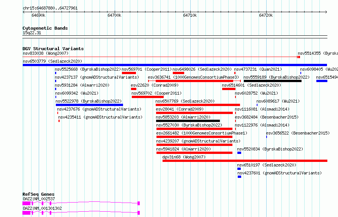Click the 64710k ruler position label
Viewport: 338px width, 217px height.
[190, 15]
